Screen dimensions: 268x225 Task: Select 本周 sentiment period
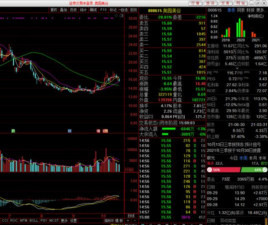pyautogui.click(x=243, y=158)
